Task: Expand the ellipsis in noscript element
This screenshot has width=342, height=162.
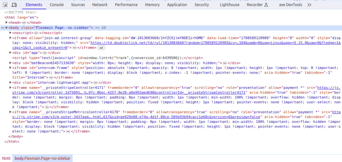Action: click(x=36, y=33)
